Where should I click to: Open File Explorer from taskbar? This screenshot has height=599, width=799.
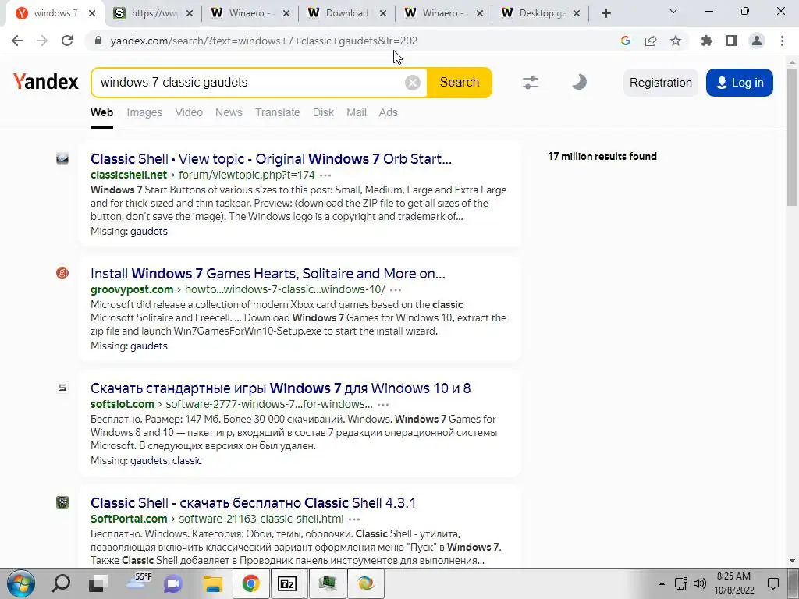[213, 583]
